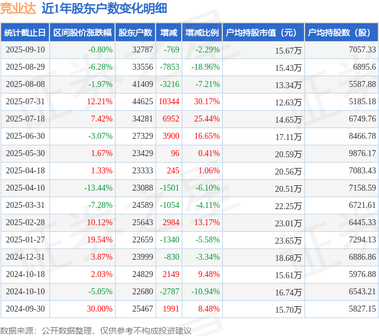
Task: Click the 户均持股数（股） column header
Action: coord(341,33)
